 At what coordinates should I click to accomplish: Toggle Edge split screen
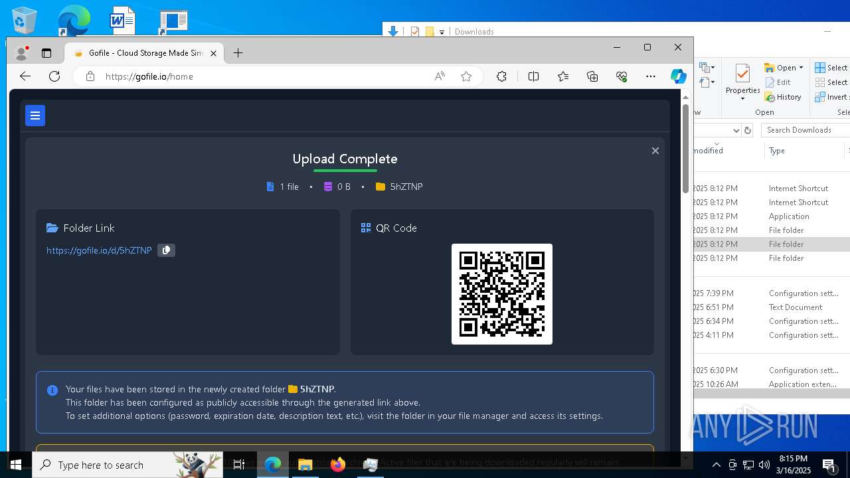click(533, 76)
